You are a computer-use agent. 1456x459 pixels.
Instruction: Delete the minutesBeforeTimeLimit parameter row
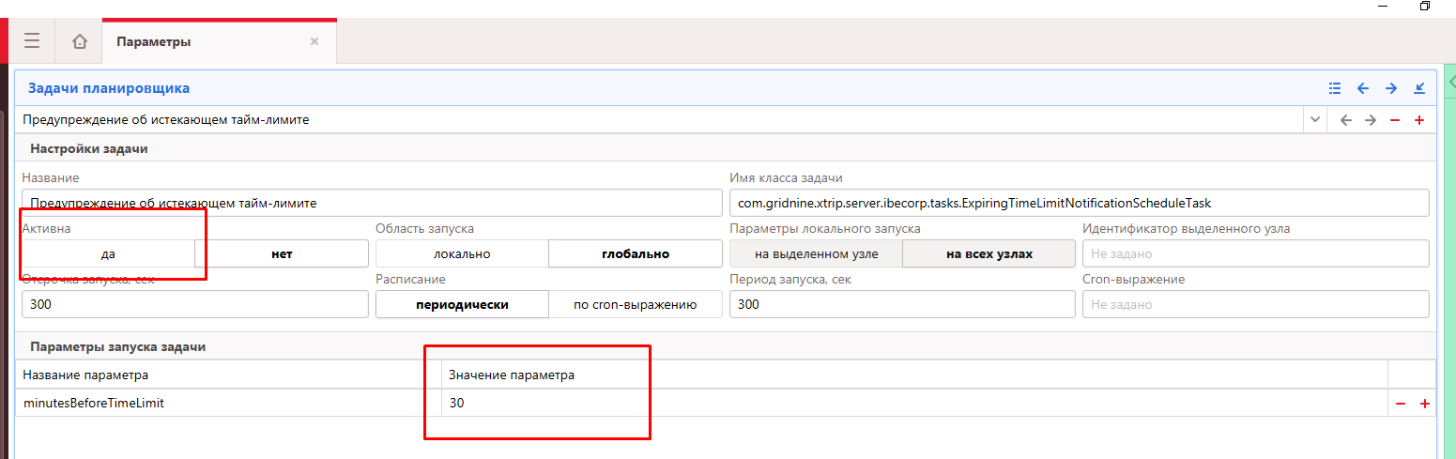(1400, 404)
